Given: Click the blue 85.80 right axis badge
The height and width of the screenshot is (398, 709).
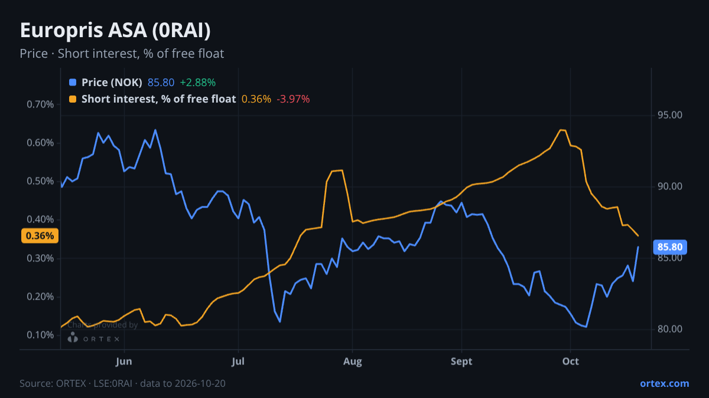Looking at the screenshot, I should coord(669,247).
